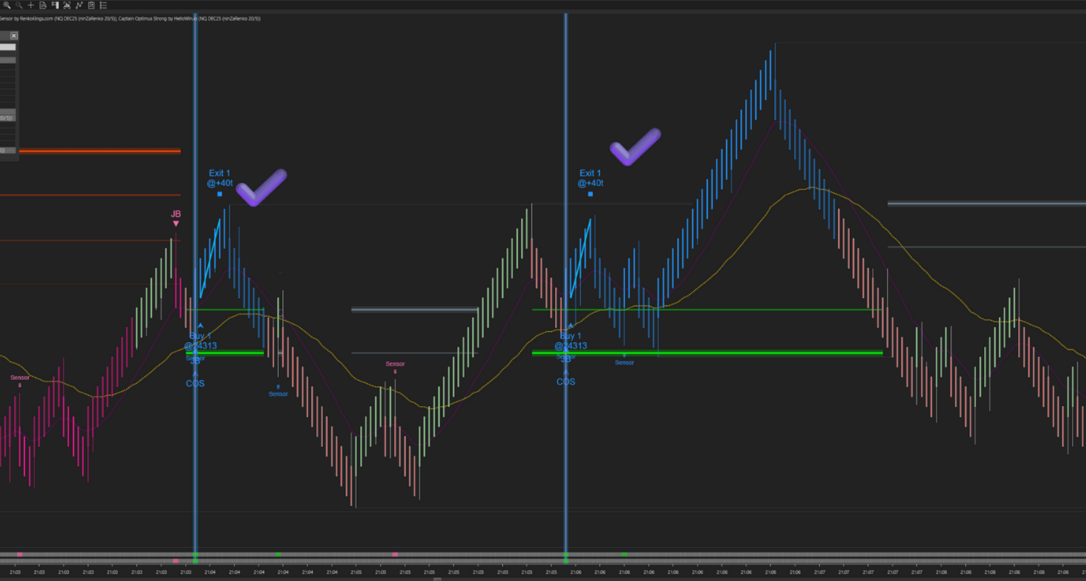Open the Data Box icon
The image size is (1086, 581).
(43, 5)
